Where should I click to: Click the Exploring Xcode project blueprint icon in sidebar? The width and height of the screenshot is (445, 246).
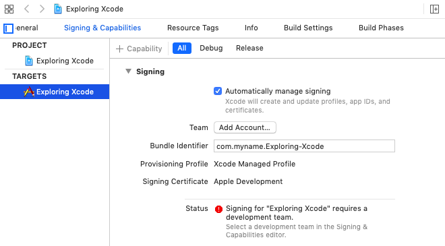pyautogui.click(x=29, y=61)
